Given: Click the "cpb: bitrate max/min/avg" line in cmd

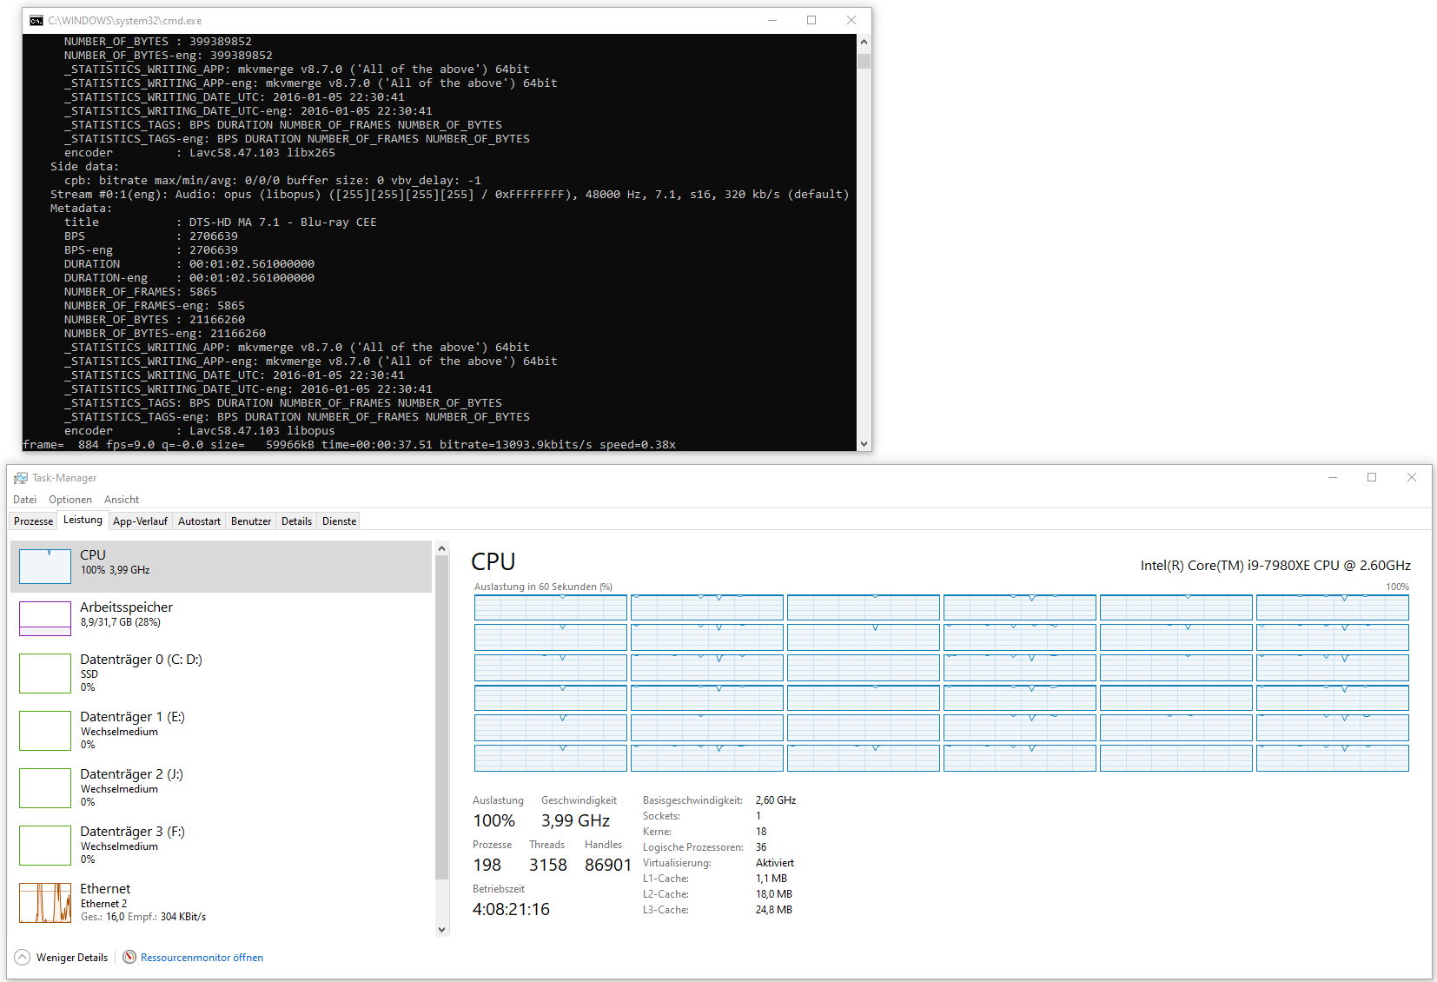Looking at the screenshot, I should pyautogui.click(x=272, y=181).
